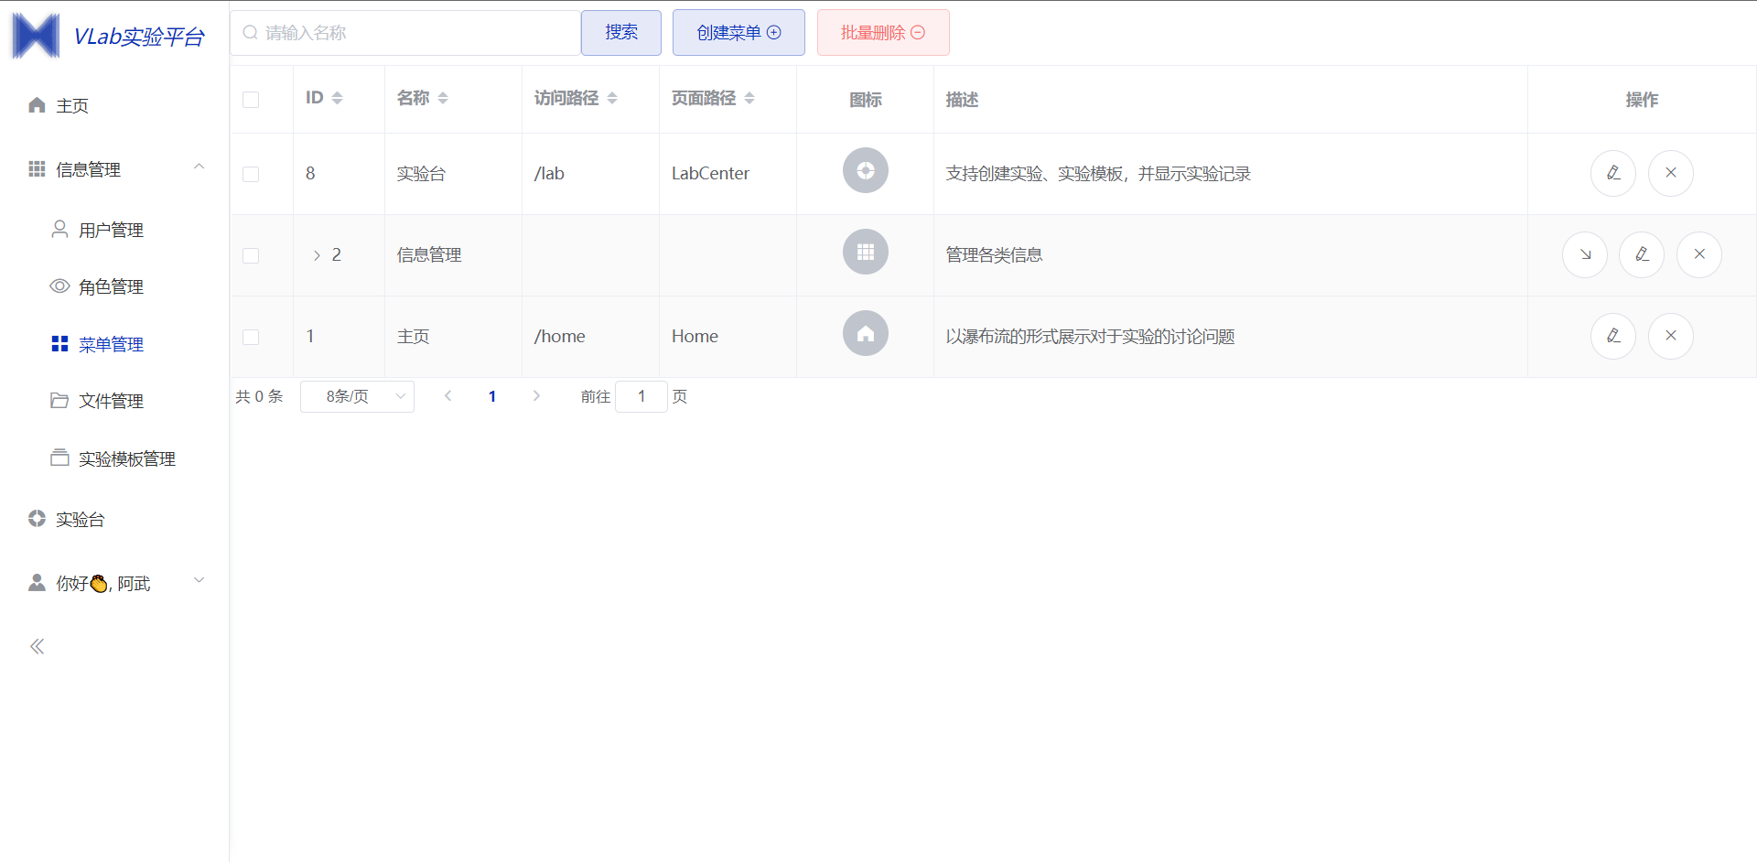Click the /home path cell
Image resolution: width=1757 pixels, height=862 pixels.
click(x=590, y=337)
